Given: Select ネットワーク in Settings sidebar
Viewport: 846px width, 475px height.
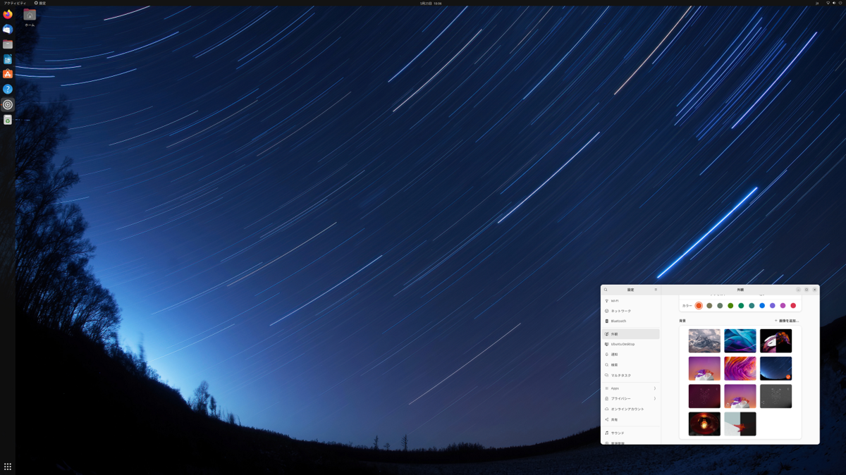Looking at the screenshot, I should (631, 311).
